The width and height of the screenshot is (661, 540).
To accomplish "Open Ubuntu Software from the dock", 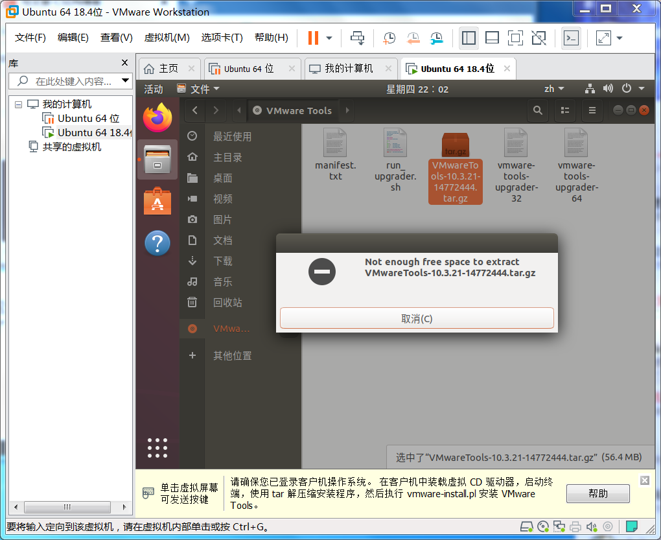I will point(157,201).
